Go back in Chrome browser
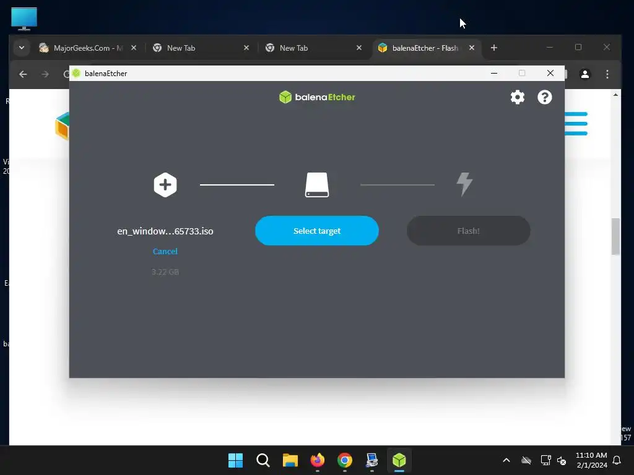This screenshot has height=475, width=634. (23, 74)
